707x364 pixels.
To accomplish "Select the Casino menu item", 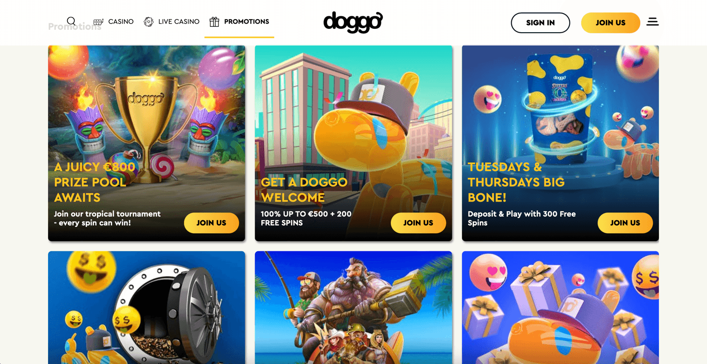I will [x=114, y=22].
